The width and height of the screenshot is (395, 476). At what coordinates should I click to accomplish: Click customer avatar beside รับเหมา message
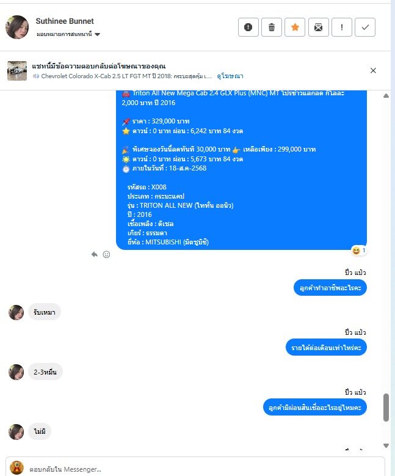point(16,312)
